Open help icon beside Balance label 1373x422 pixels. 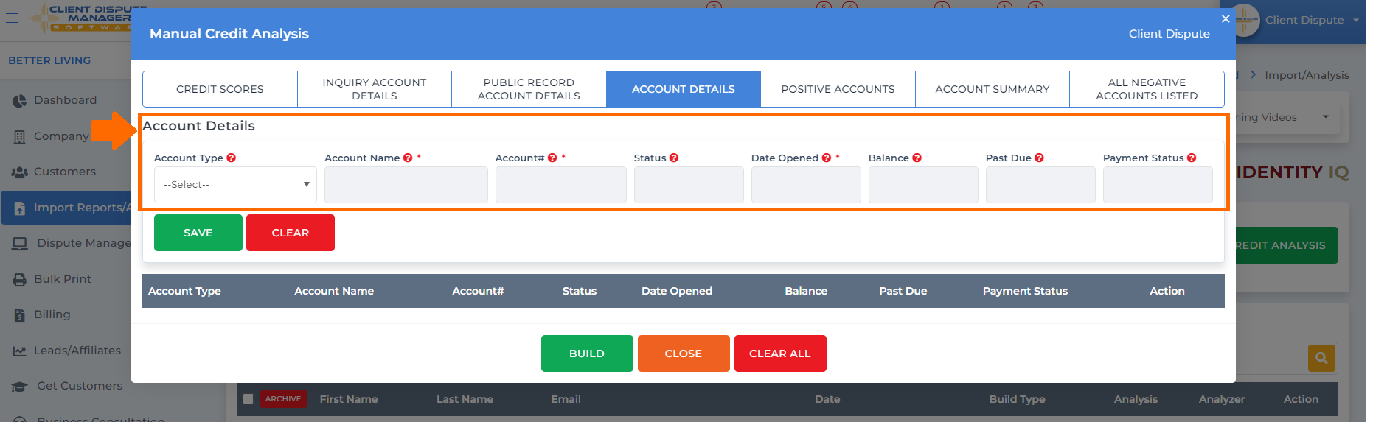[917, 158]
